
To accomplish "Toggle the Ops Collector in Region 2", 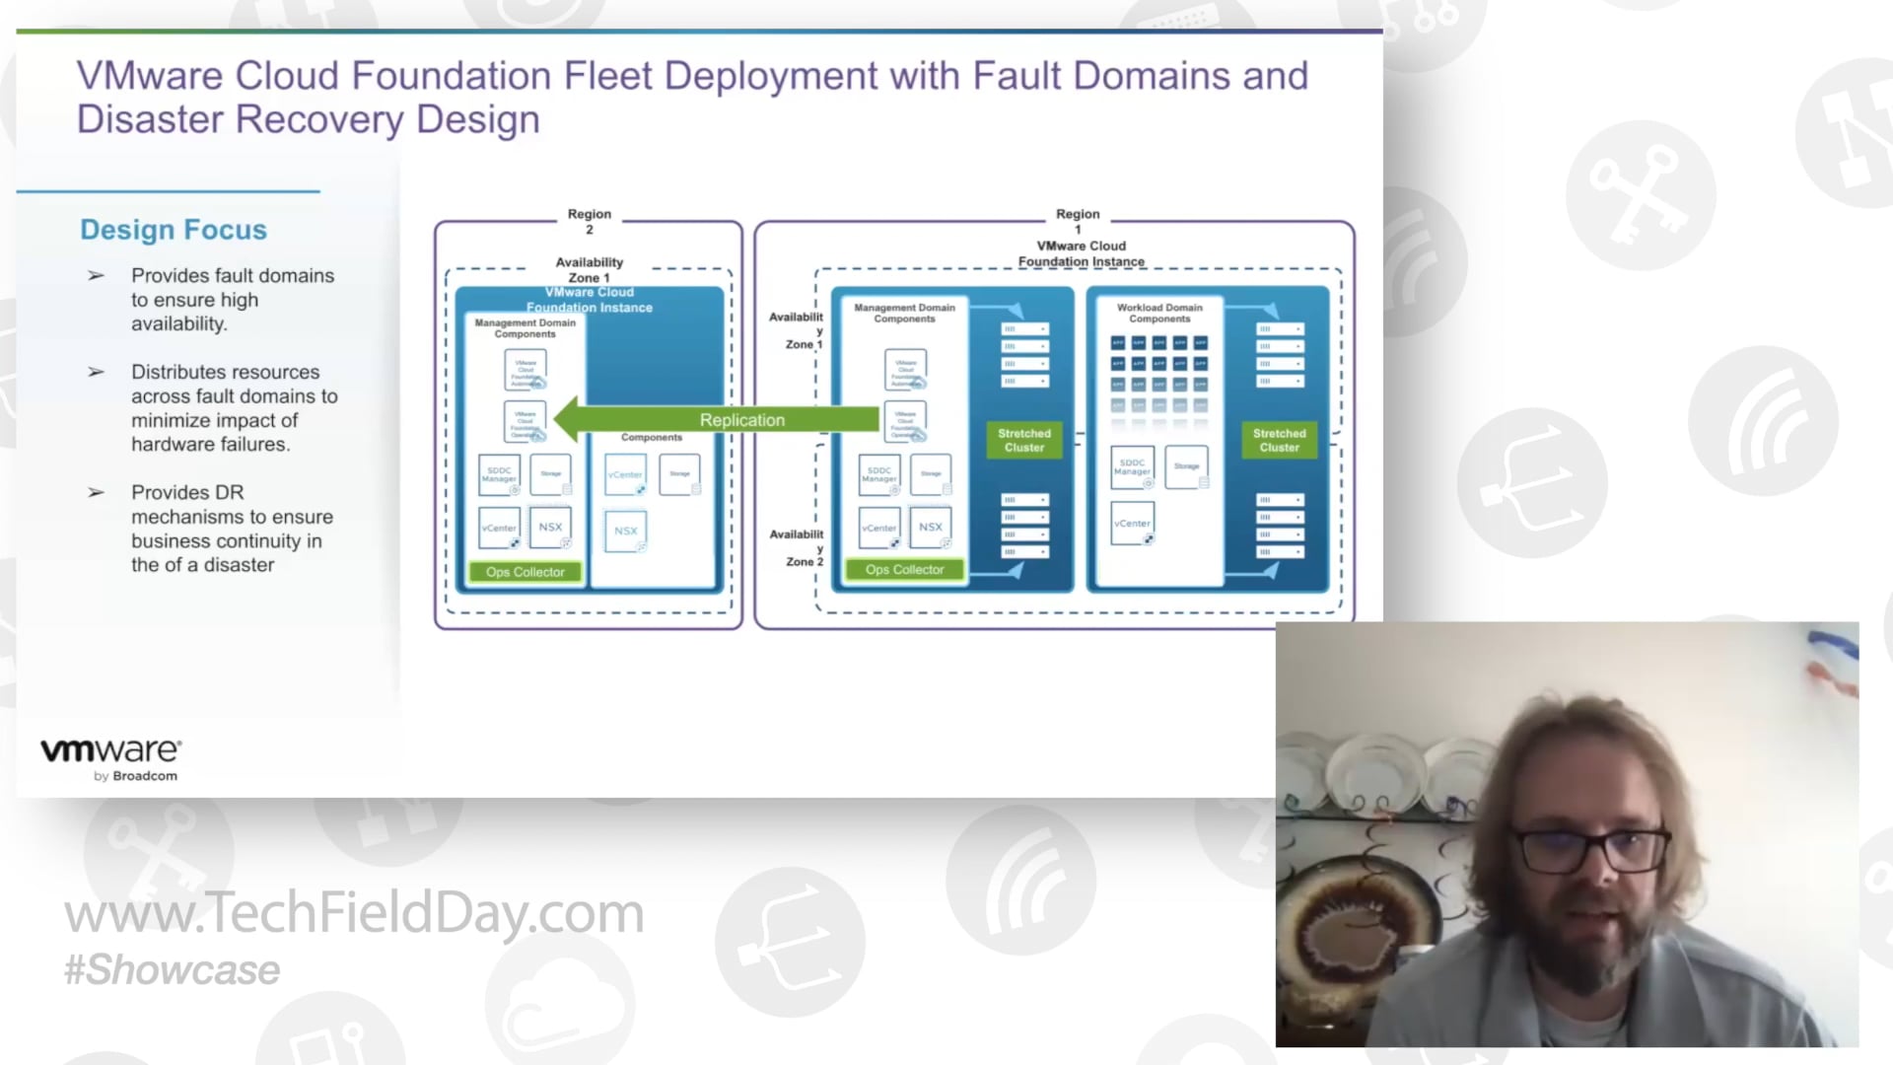I will (x=525, y=572).
